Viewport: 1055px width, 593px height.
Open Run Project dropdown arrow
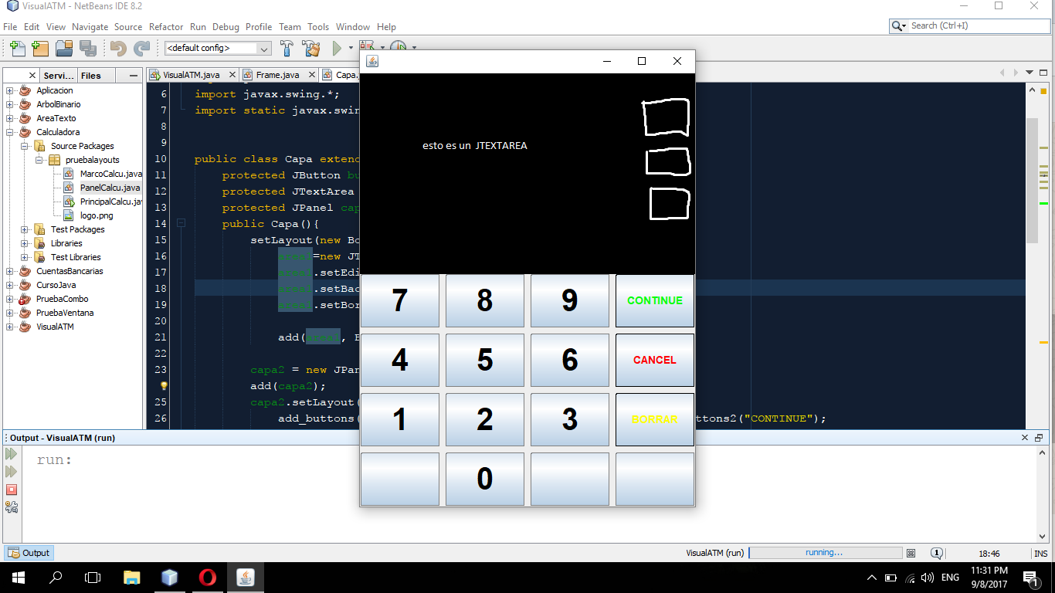click(351, 48)
